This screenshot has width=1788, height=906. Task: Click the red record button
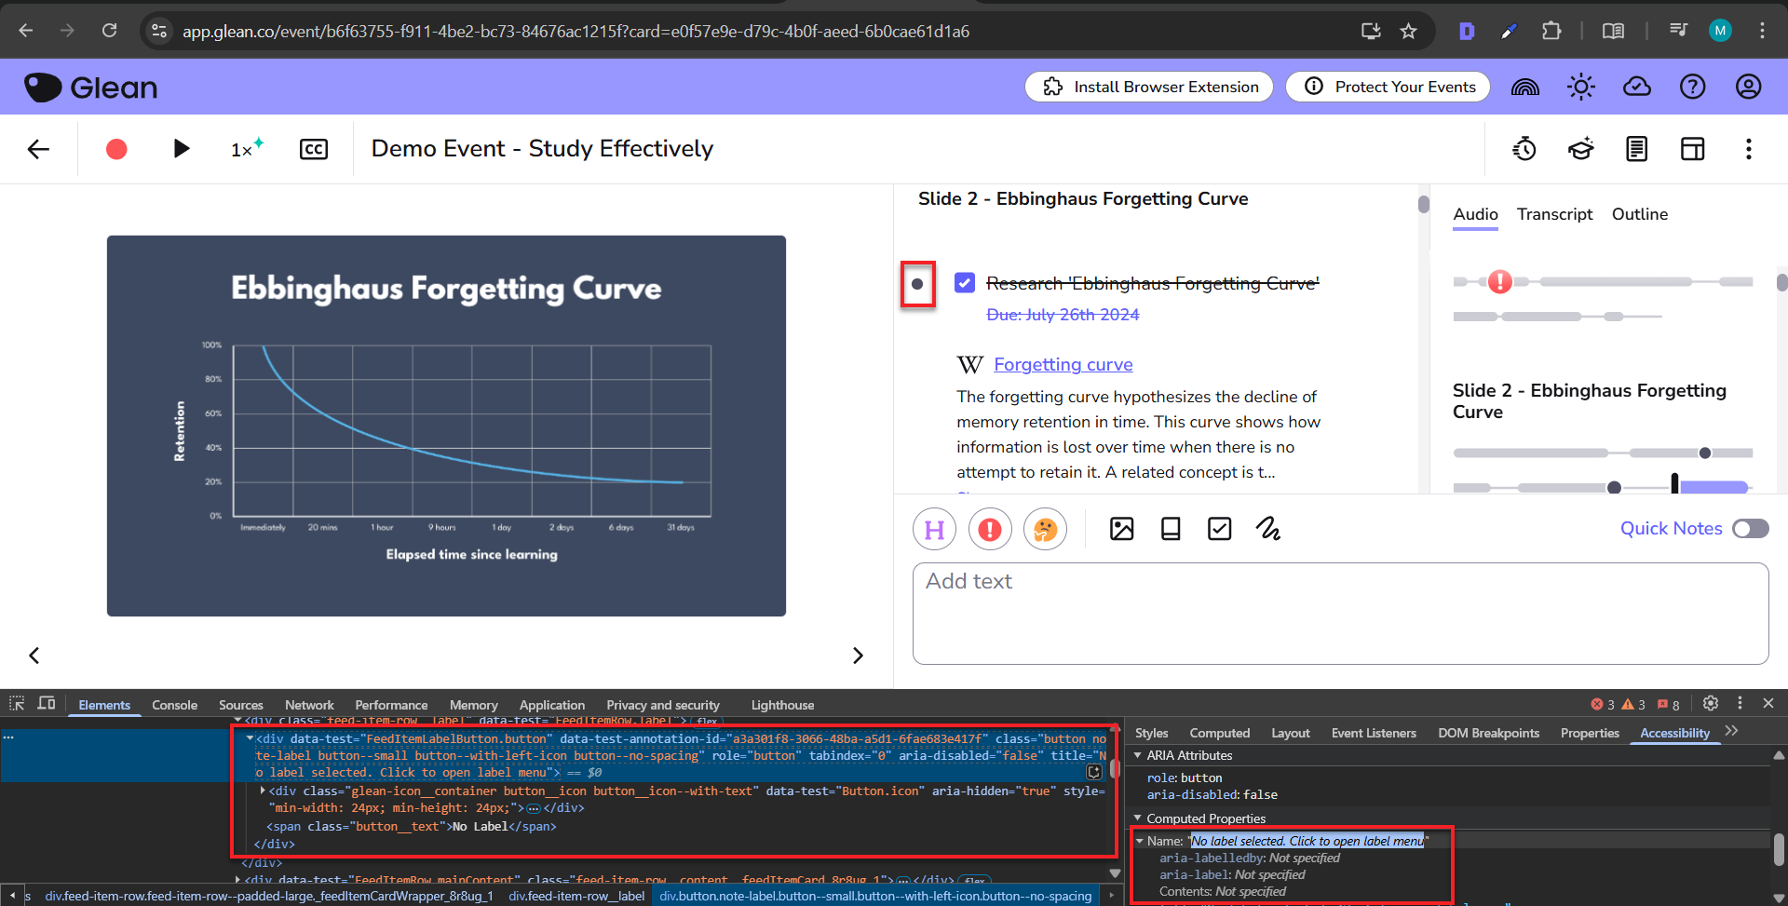[x=116, y=149]
